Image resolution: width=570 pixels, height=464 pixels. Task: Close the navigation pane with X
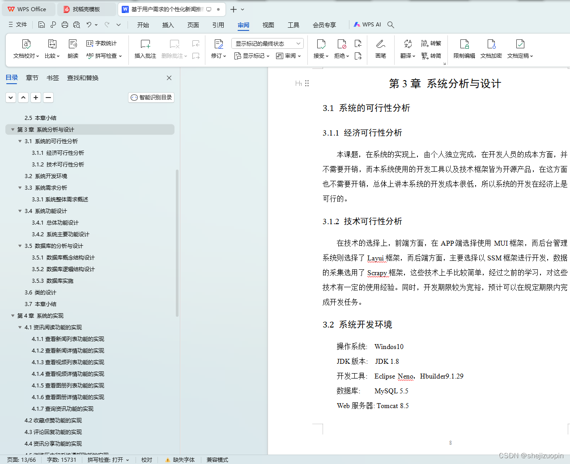[169, 78]
